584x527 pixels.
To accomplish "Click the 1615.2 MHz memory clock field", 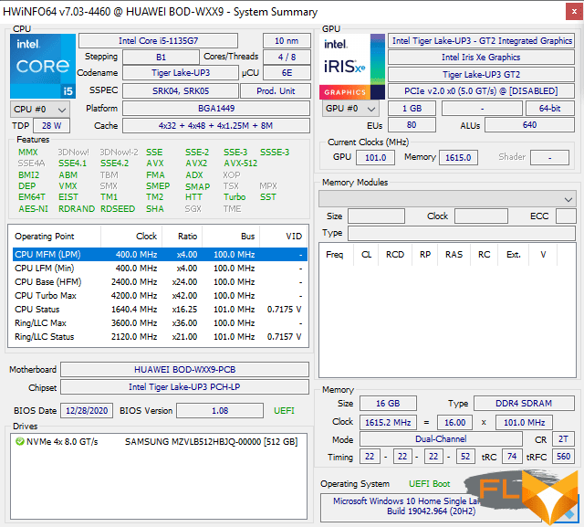I will point(388,423).
